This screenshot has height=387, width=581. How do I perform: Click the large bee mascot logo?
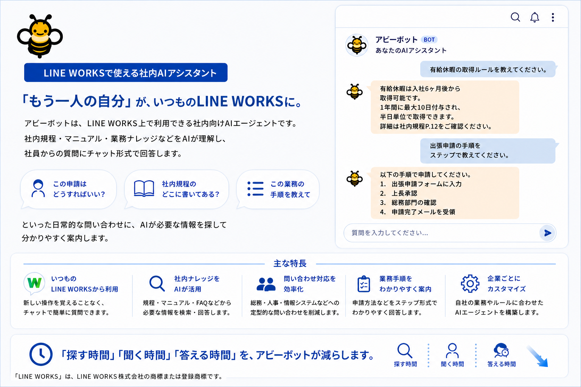pos(40,36)
